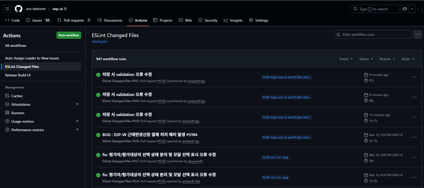
Task: Open the run #940 three-dot menu
Action: pos(414,97)
